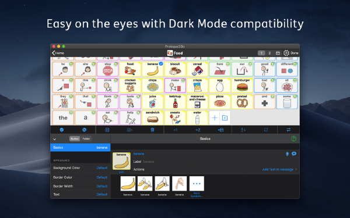This screenshot has height=218, width=350.
Task: Collapse the editor panel chevron
Action: tap(54, 140)
